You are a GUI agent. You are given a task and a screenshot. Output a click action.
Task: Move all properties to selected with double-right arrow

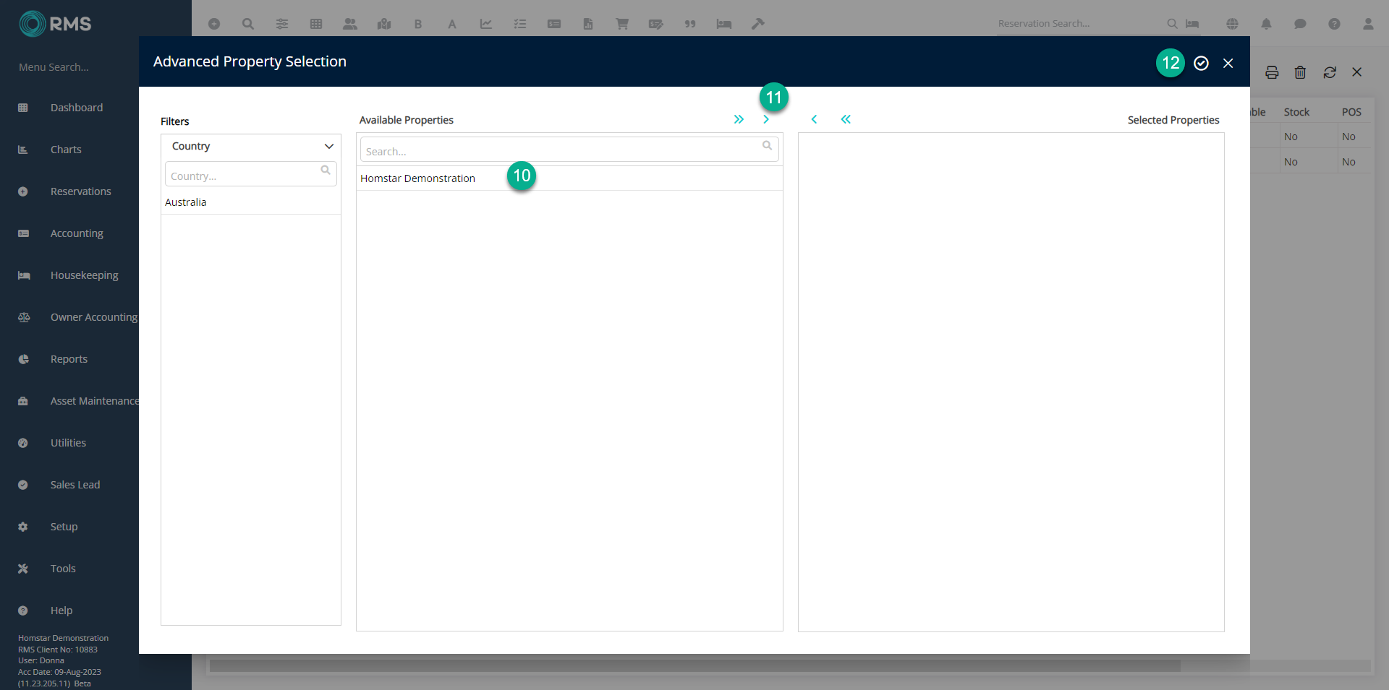click(x=738, y=119)
